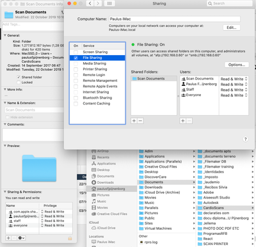Screen dimensions: 256x247
Task: Enable Remote Login checkbox
Action: point(76,75)
